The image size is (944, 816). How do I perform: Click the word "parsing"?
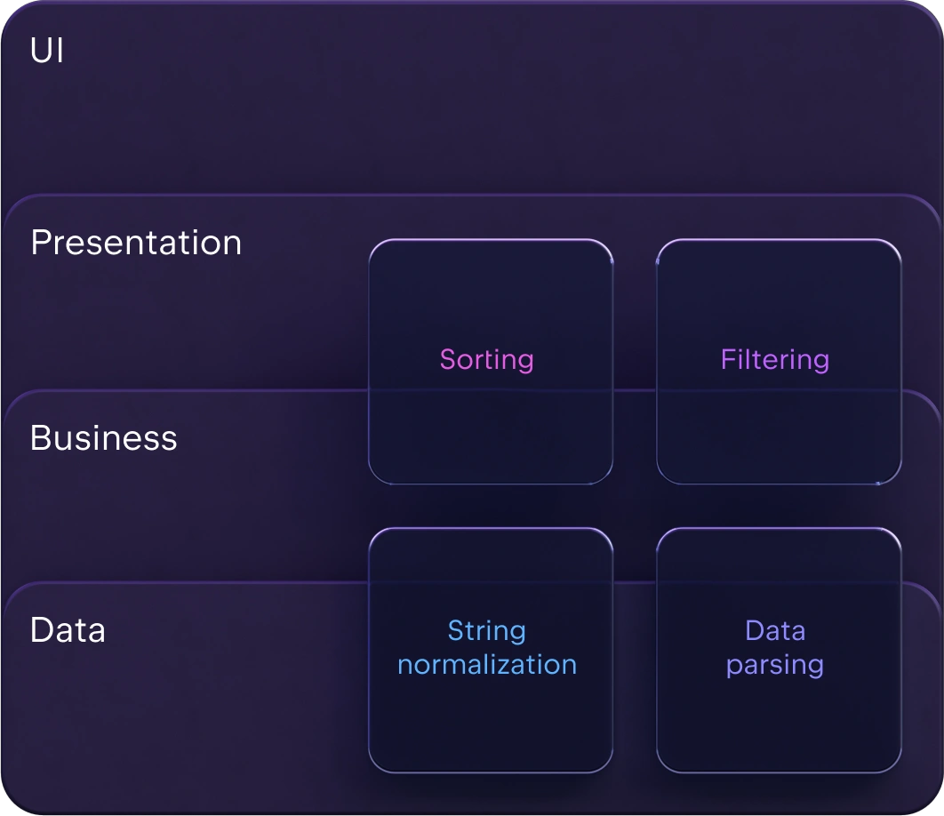pyautogui.click(x=775, y=665)
